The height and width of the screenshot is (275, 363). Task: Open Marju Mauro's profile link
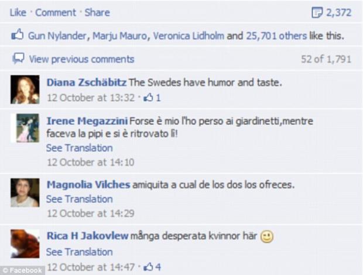click(x=119, y=36)
